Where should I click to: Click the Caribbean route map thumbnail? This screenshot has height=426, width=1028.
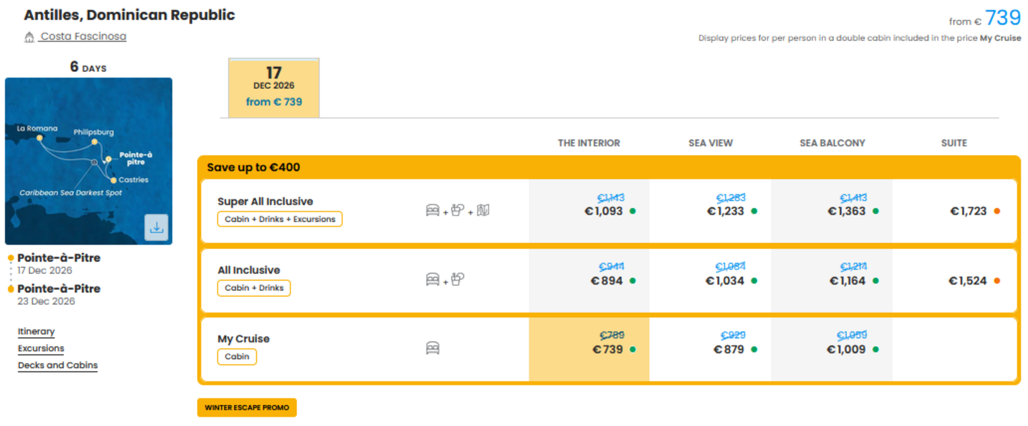tap(88, 161)
